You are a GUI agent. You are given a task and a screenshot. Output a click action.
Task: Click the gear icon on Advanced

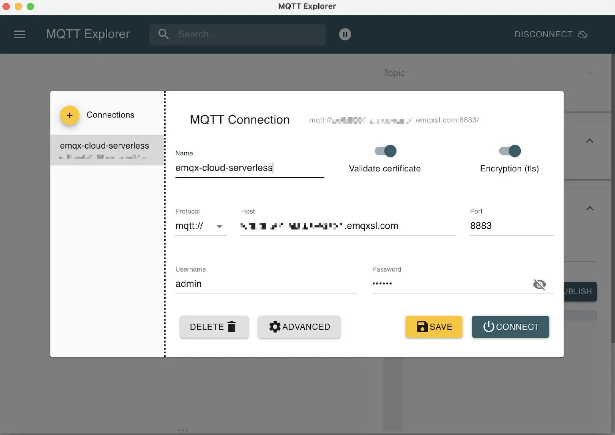click(x=275, y=327)
